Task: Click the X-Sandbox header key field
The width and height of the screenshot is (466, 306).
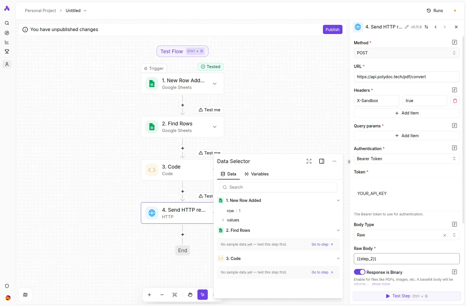Action: coord(376,101)
